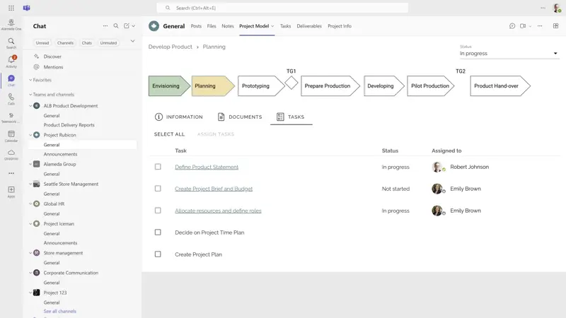Click the SELECT ALL button
Screen dimensions: 566x318
[169, 134]
